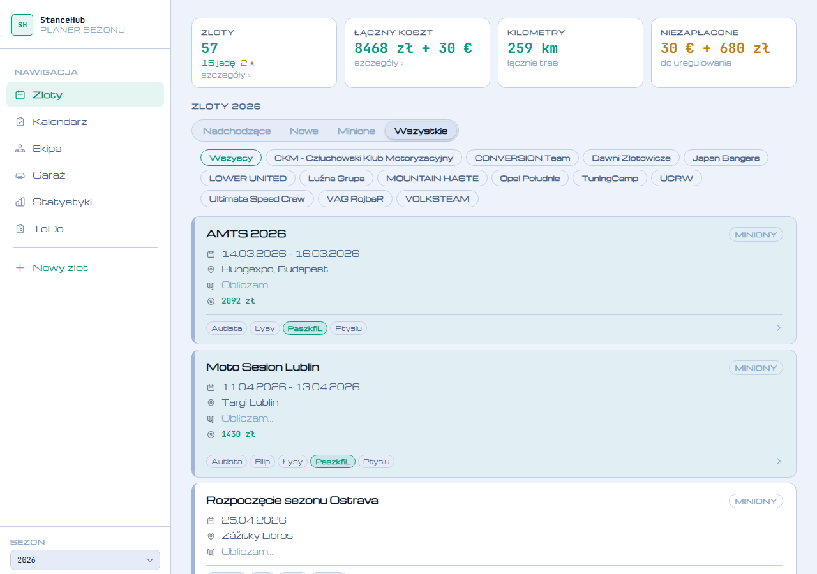Open the Rozpoczęcie sezonu Ostrava event title

(x=292, y=500)
